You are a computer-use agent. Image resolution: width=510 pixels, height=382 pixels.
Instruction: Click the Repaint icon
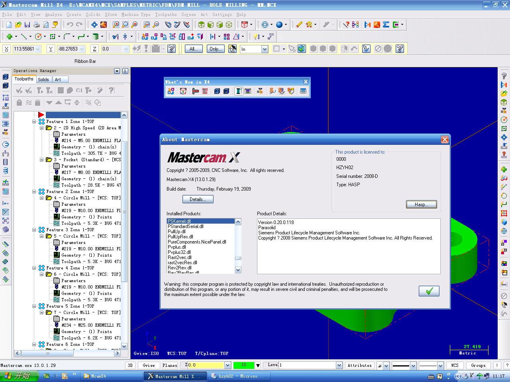click(x=104, y=25)
